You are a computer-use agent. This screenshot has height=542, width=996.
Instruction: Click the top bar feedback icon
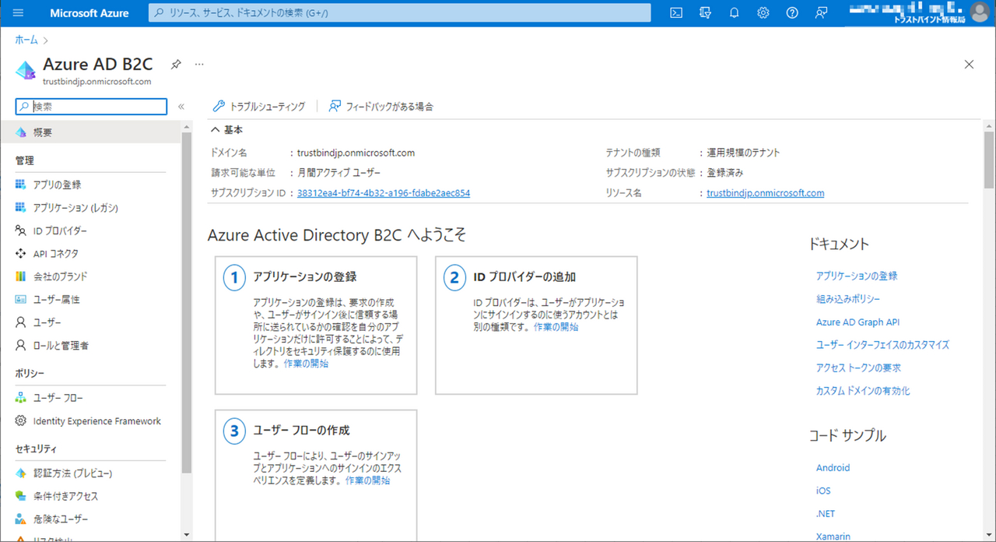click(821, 13)
